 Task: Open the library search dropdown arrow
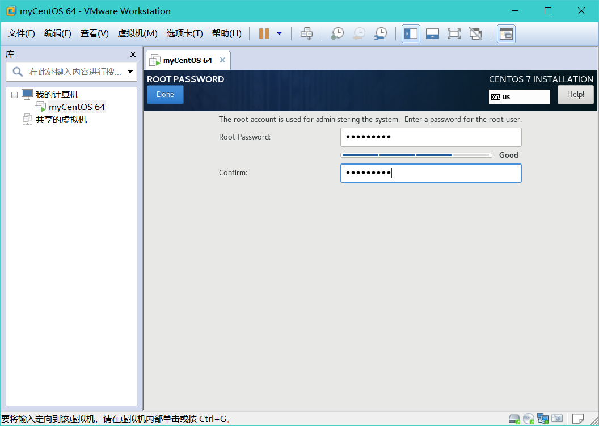[130, 71]
